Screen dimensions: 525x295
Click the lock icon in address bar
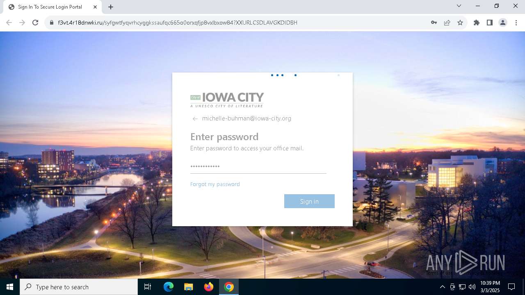[x=52, y=23]
